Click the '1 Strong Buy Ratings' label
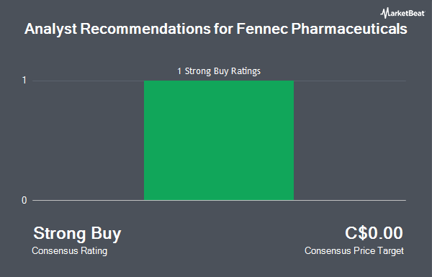Screen dimensions: 432x277 point(219,71)
